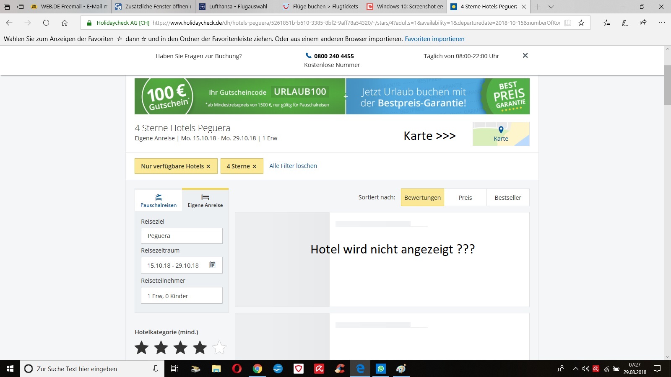The width and height of the screenshot is (671, 377).
Task: Click the address bar URL
Action: (x=356, y=23)
